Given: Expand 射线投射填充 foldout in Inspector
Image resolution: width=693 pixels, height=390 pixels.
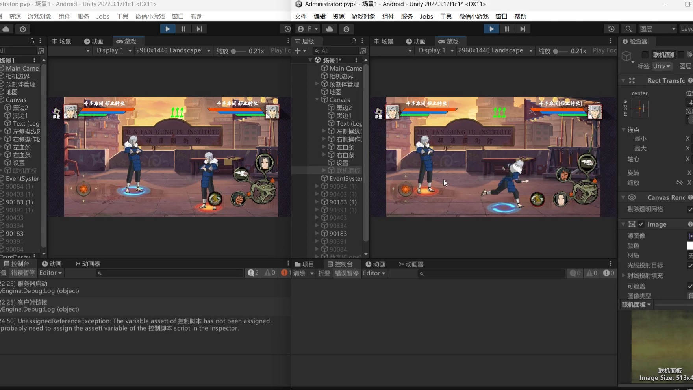Looking at the screenshot, I should pyautogui.click(x=623, y=275).
